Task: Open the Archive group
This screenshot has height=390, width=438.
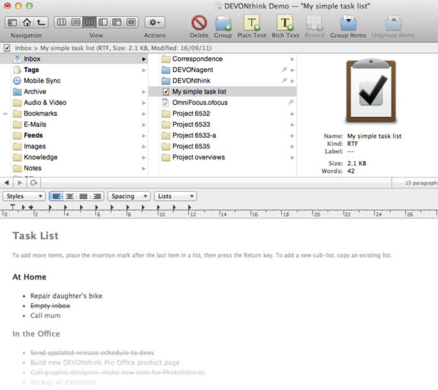Action: (x=74, y=92)
